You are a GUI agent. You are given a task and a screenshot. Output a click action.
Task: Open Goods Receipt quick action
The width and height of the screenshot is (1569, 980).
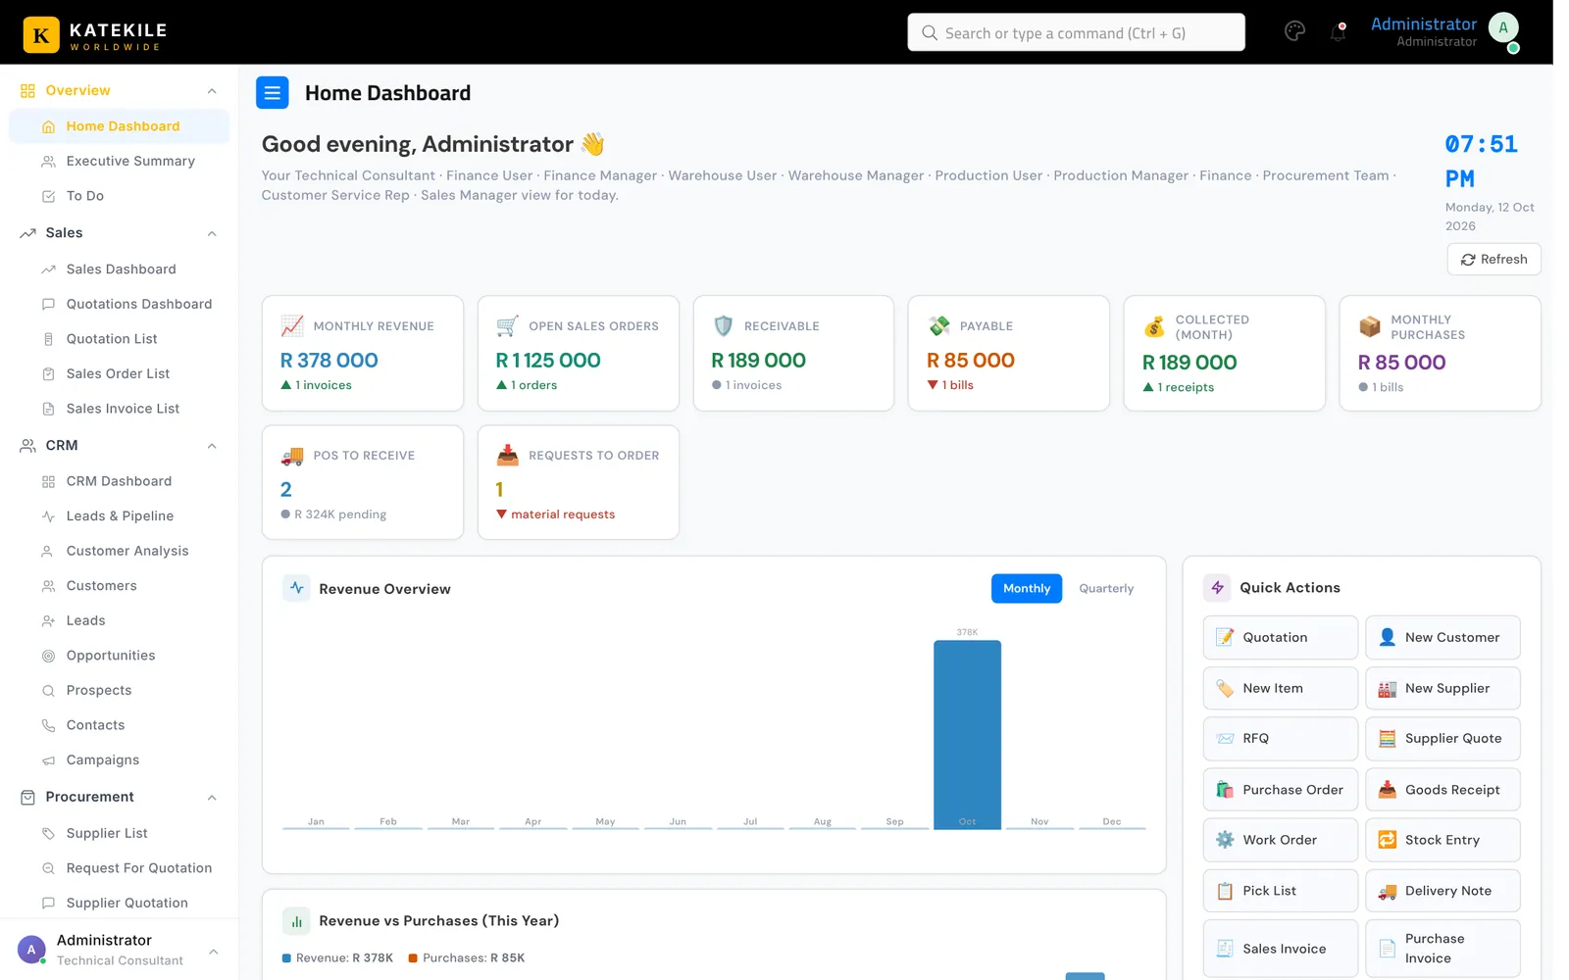point(1442,789)
